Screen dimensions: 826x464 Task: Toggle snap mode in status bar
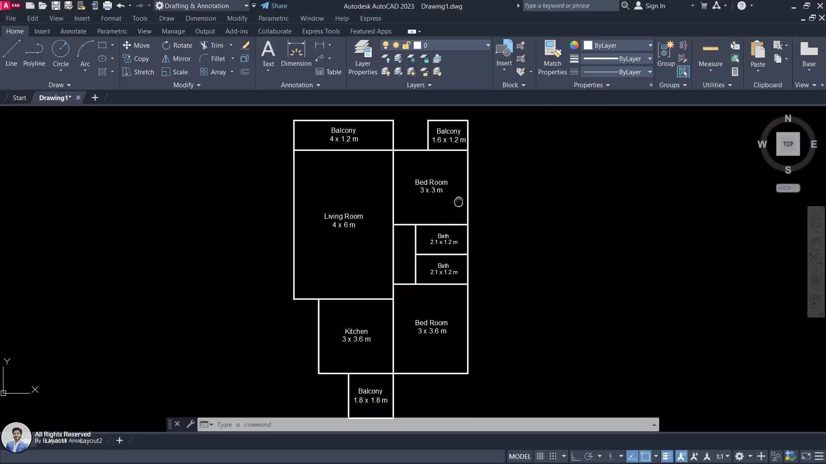(x=553, y=456)
